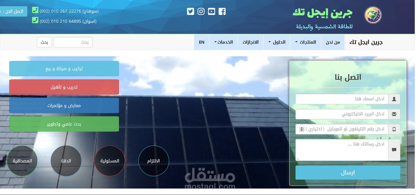
Task: Click the المسئولية circle
Action: (x=110, y=161)
